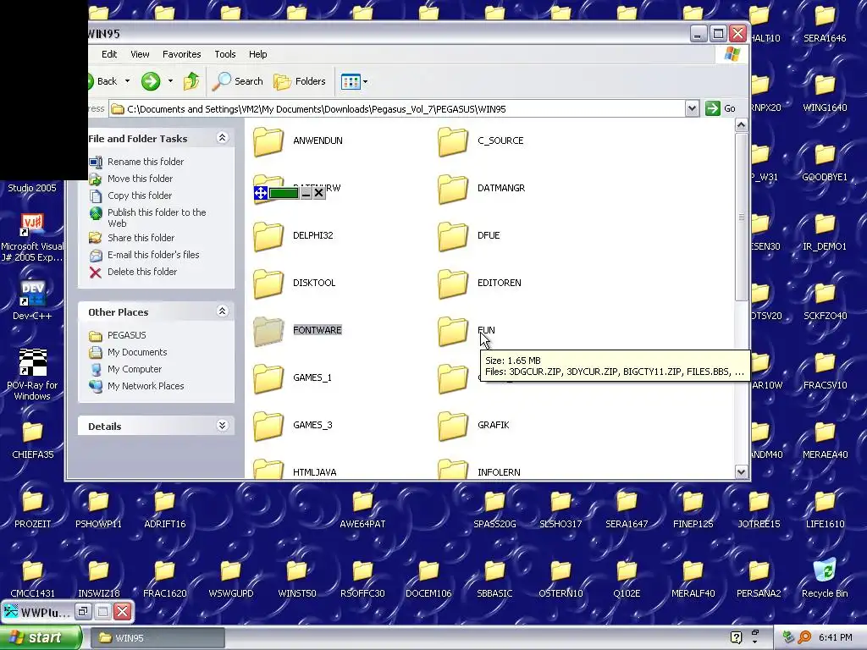
Task: Select the GAMES_3 folder
Action: point(292,426)
